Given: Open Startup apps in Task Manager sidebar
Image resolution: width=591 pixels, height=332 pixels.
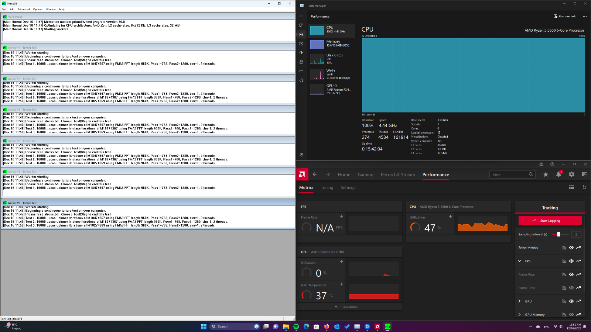Looking at the screenshot, I should pyautogui.click(x=301, y=53).
